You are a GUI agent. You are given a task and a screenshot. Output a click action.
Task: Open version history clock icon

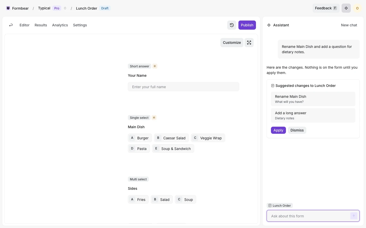tap(232, 25)
